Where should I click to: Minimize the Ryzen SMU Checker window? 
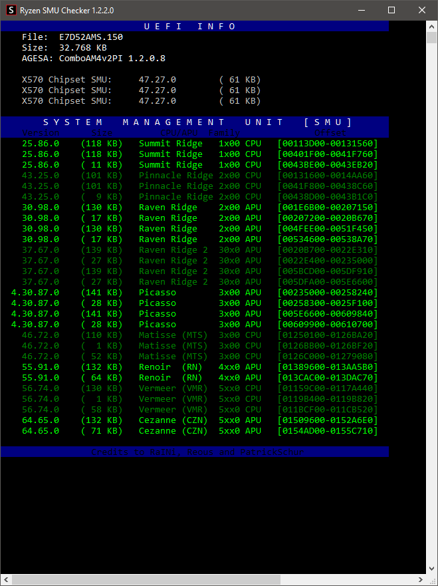click(x=361, y=10)
